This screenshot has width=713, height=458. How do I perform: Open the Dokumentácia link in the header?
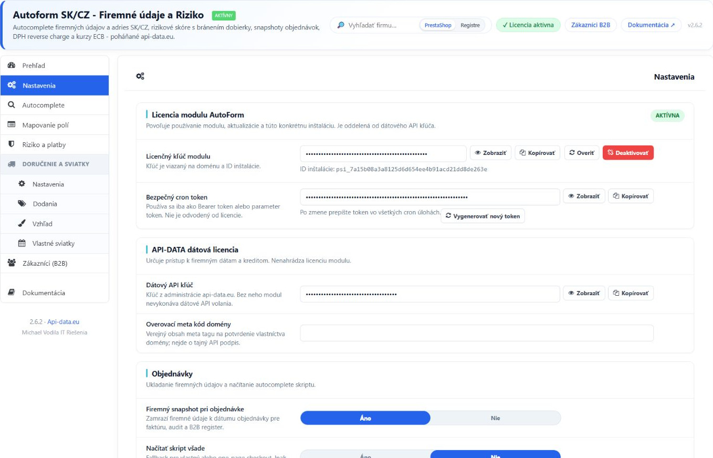point(651,25)
